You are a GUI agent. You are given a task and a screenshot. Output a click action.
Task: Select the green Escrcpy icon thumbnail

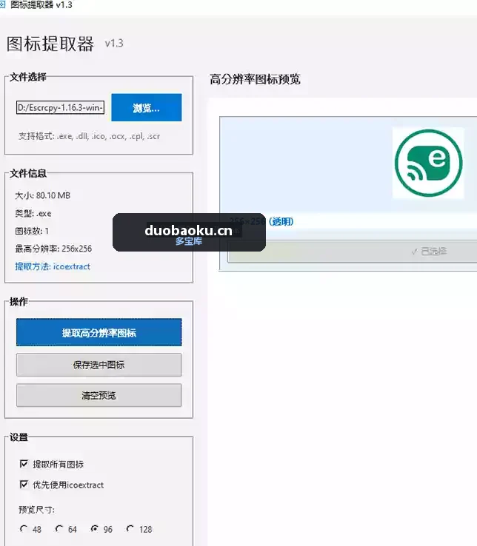coord(429,163)
